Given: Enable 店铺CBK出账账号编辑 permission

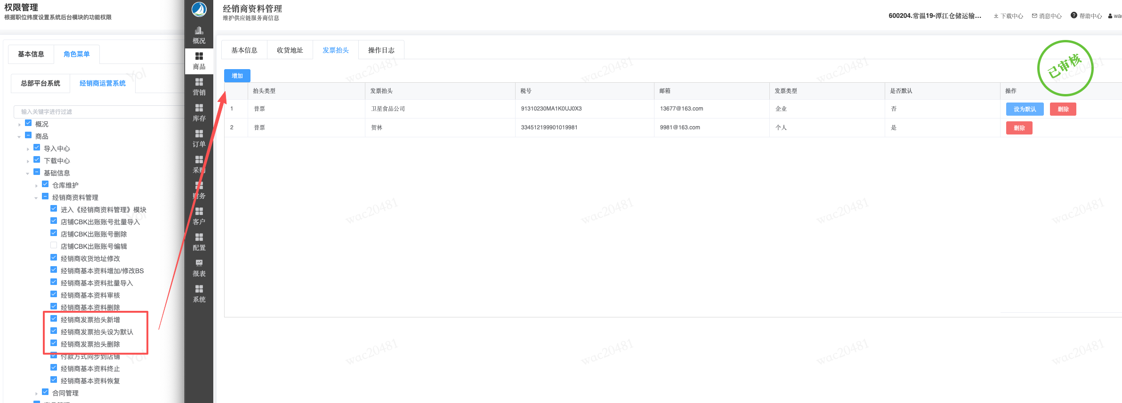Looking at the screenshot, I should [54, 245].
